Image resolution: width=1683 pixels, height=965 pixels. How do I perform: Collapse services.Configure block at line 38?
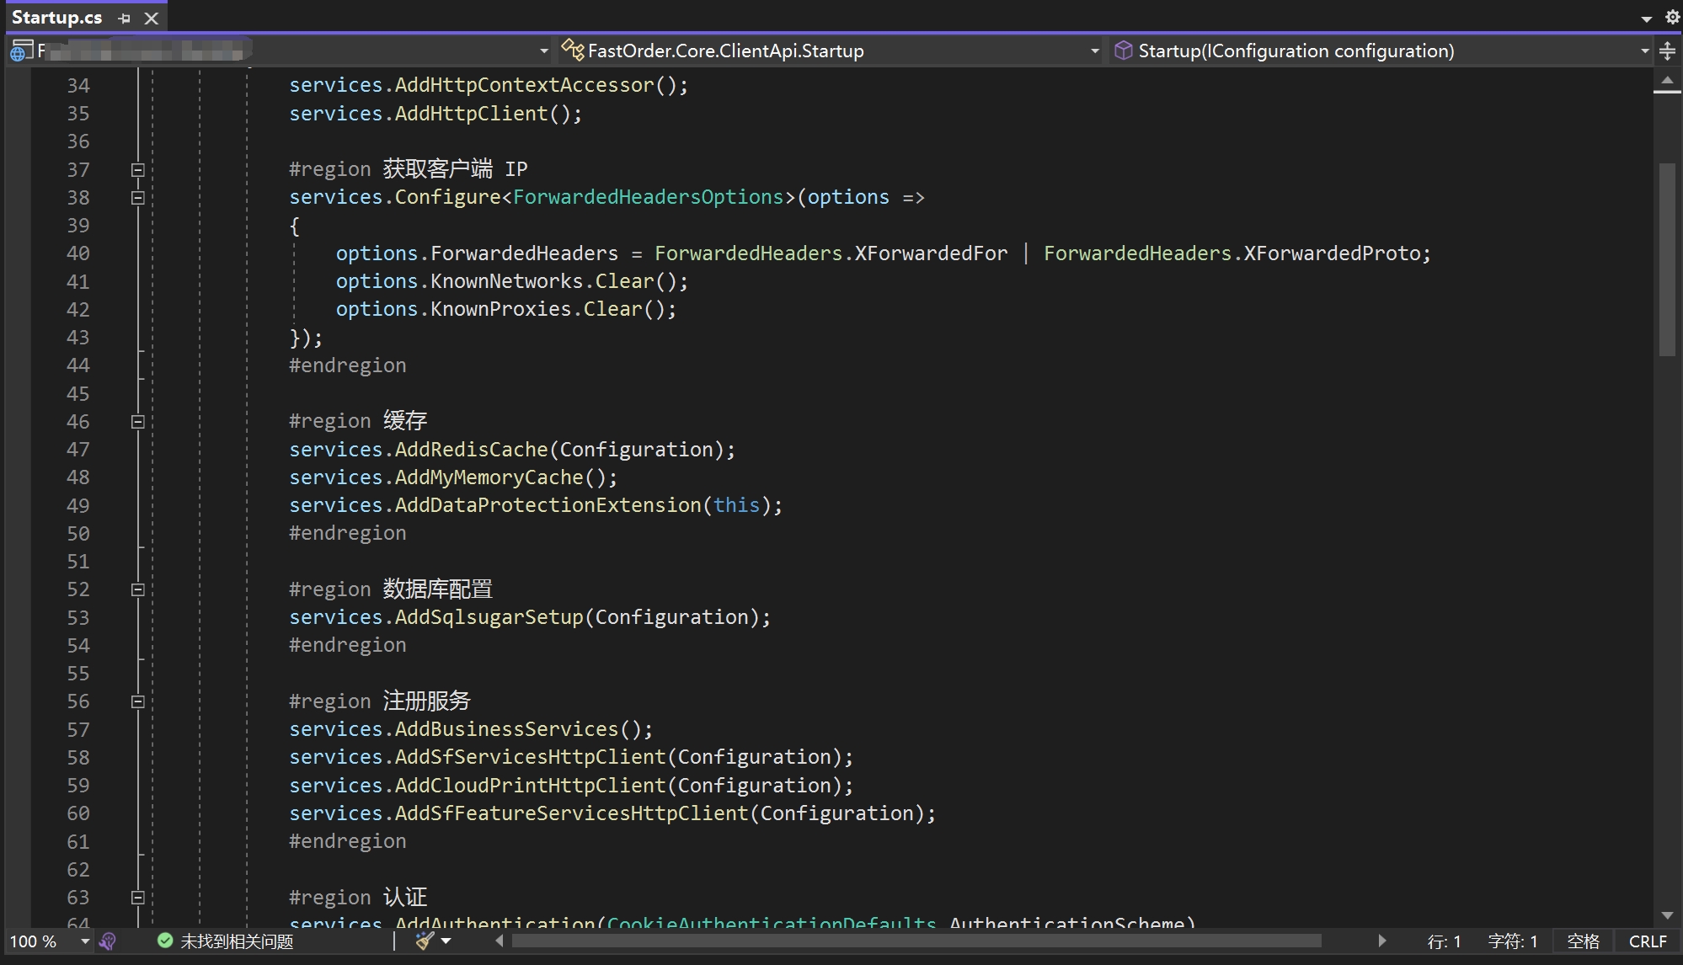pos(138,198)
